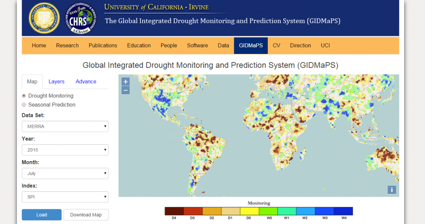
Task: Switch to the Map tab
Action: pyautogui.click(x=32, y=81)
